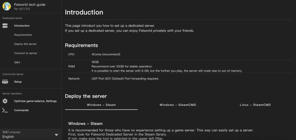
Task: Switch to the Windows – SteamCMD tab
Action: point(178,105)
